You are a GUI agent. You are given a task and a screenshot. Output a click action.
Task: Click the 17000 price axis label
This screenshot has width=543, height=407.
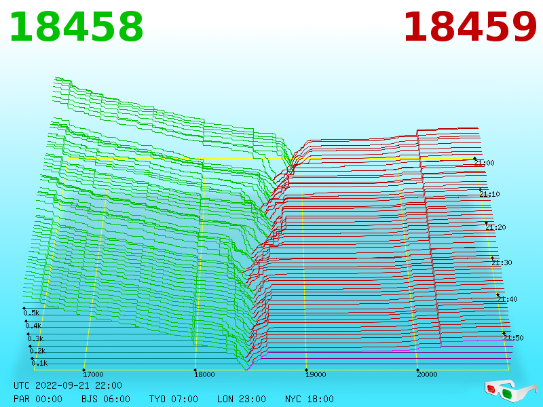(x=93, y=374)
